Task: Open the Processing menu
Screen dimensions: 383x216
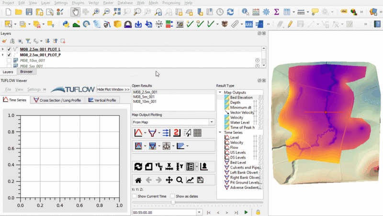Action: pos(171,3)
